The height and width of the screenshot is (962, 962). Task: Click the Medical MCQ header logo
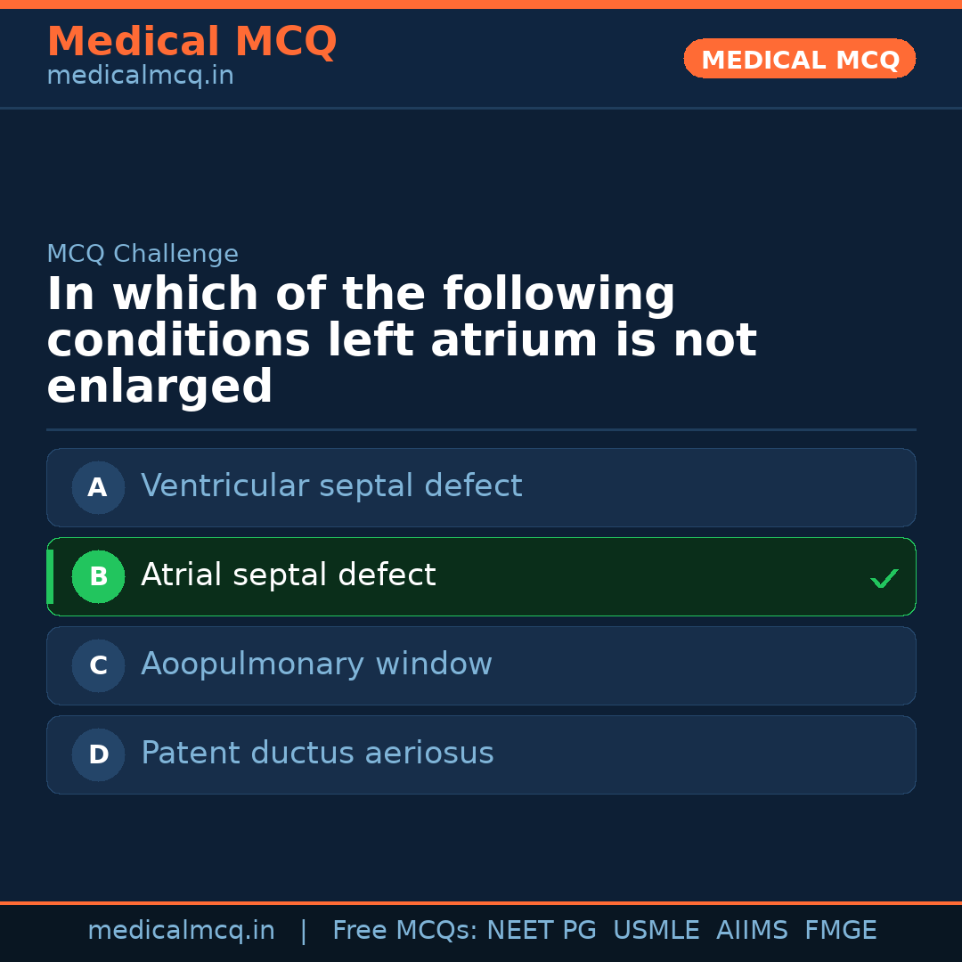192,42
